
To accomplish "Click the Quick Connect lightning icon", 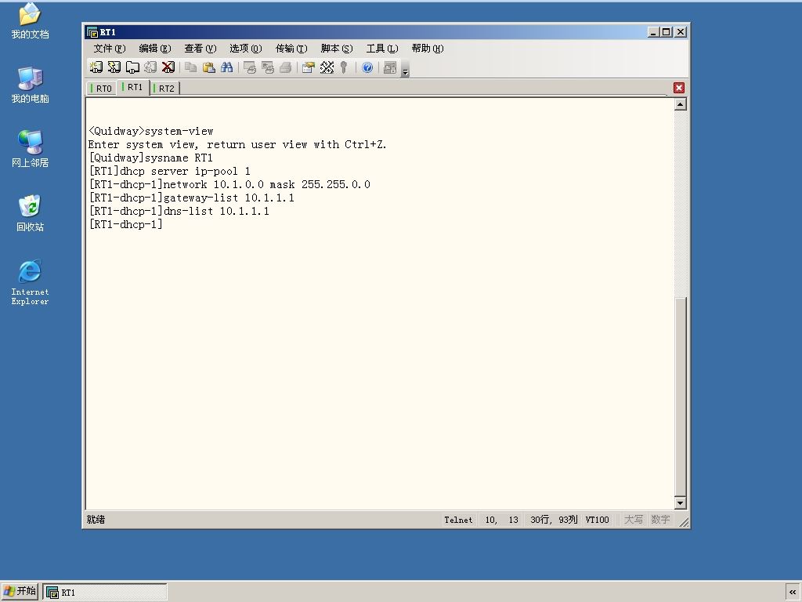I will click(114, 67).
